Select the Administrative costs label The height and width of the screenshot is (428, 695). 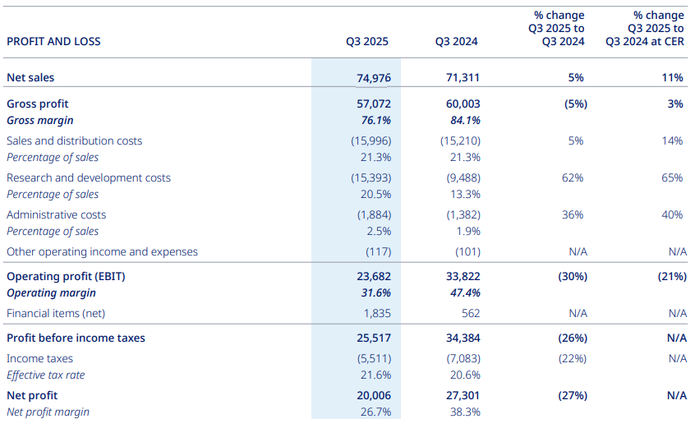[57, 215]
